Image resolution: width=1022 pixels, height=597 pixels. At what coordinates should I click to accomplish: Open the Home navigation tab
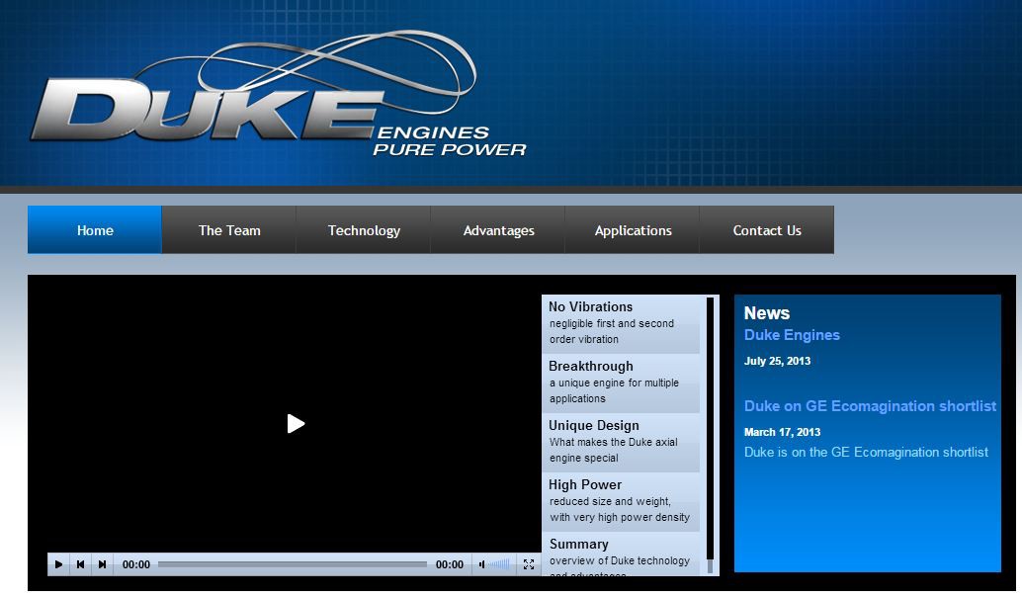[x=95, y=230]
